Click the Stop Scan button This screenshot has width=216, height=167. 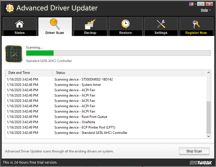click(194, 151)
